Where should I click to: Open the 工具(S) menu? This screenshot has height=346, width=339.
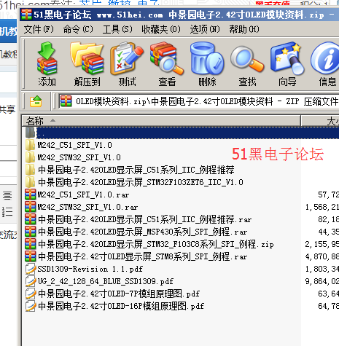pyautogui.click(x=117, y=29)
